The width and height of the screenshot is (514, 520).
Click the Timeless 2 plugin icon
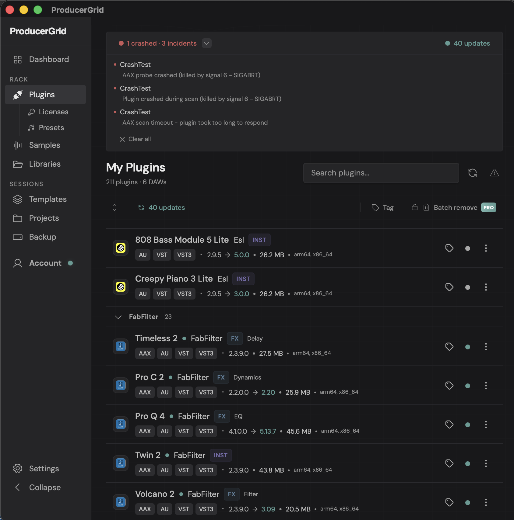(x=121, y=347)
